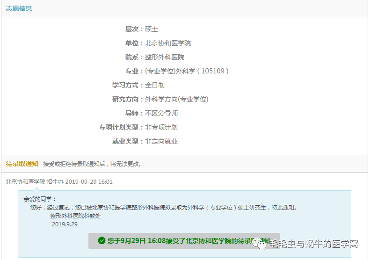The image size is (370, 260).
Task: Click the note 接受或拒绝待录取通知后，将无法更改
Action: (93, 164)
